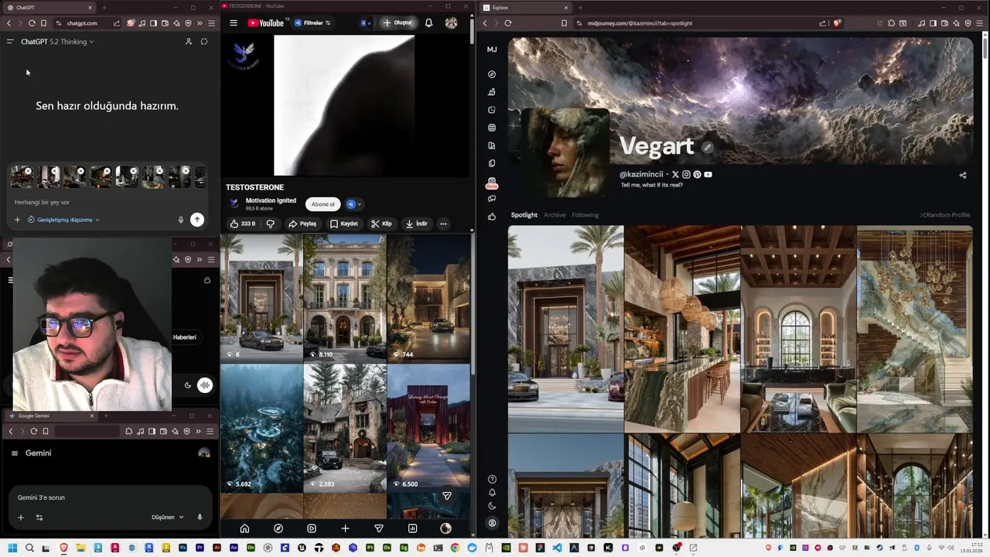Click the YouTube dislike thumb button
Screen dimensions: 990x557
point(271,224)
